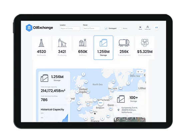Click the 40+ map marker near Germany
Viewport: 184px width, 135px height.
click(x=111, y=108)
